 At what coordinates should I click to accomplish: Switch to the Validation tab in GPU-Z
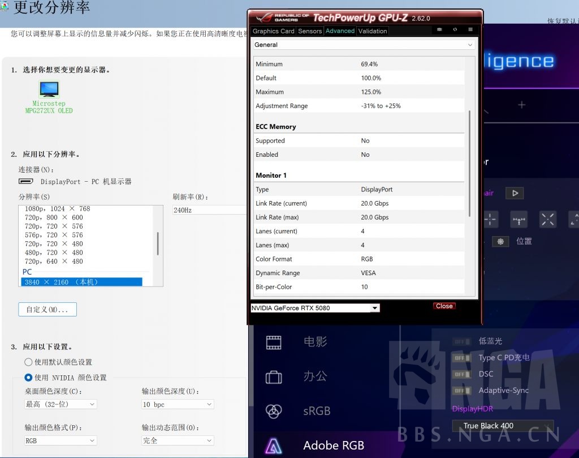click(372, 31)
